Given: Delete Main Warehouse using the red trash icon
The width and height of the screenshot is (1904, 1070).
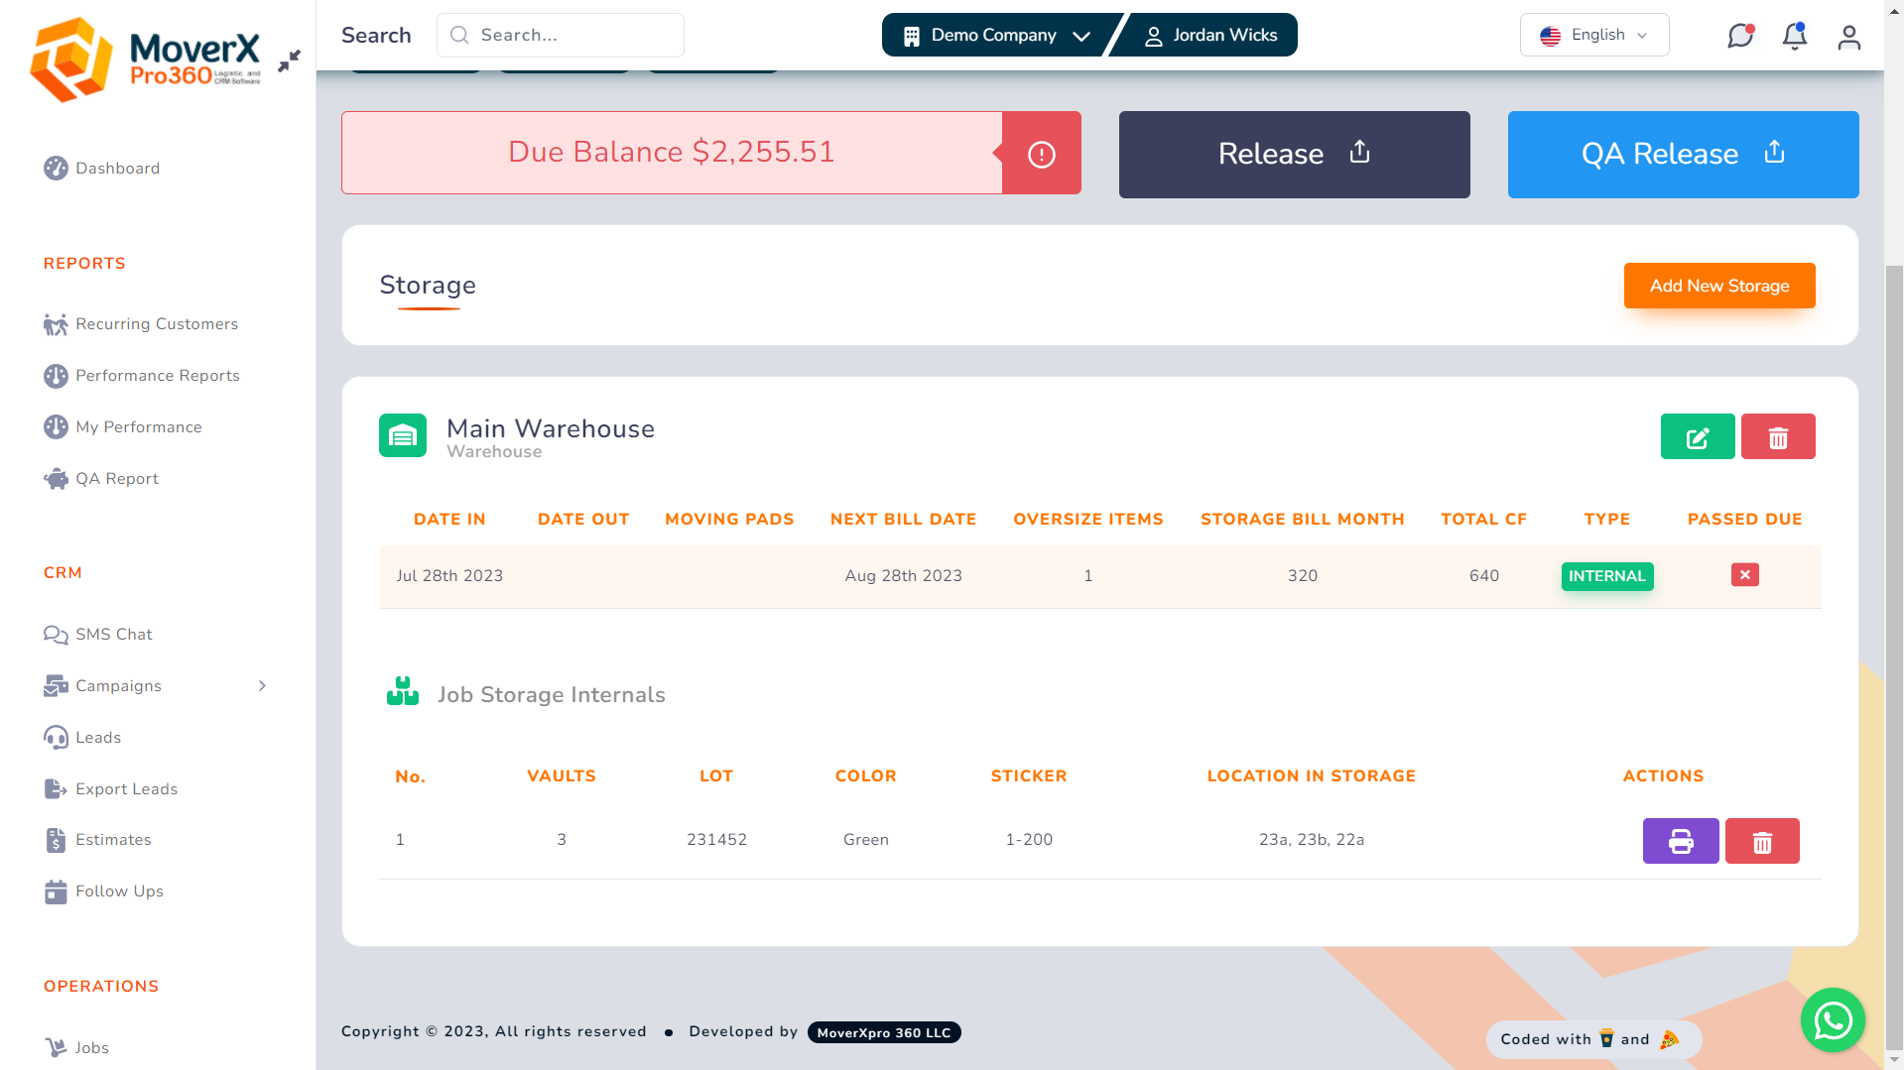Looking at the screenshot, I should (x=1778, y=436).
